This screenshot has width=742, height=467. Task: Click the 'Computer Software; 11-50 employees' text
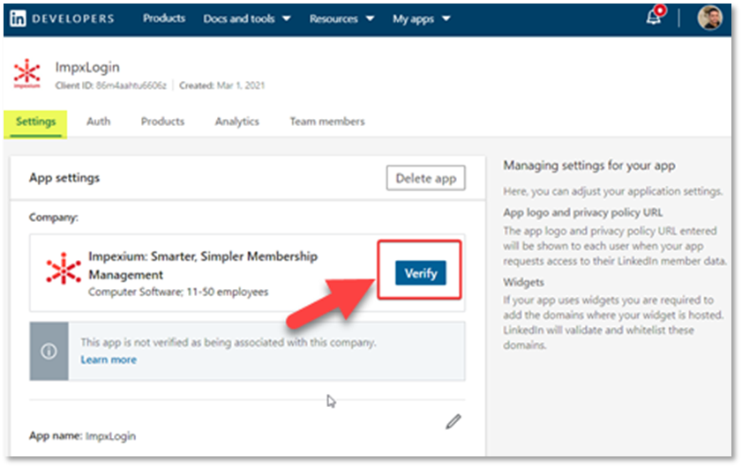point(178,292)
